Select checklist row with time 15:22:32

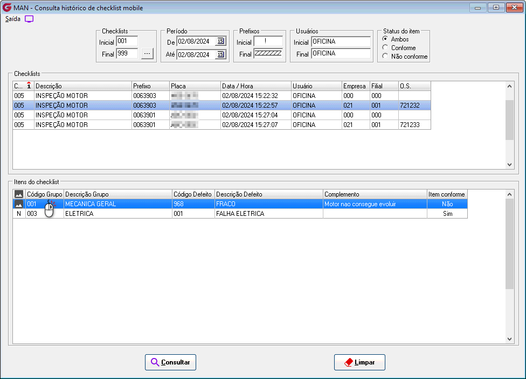pos(222,96)
